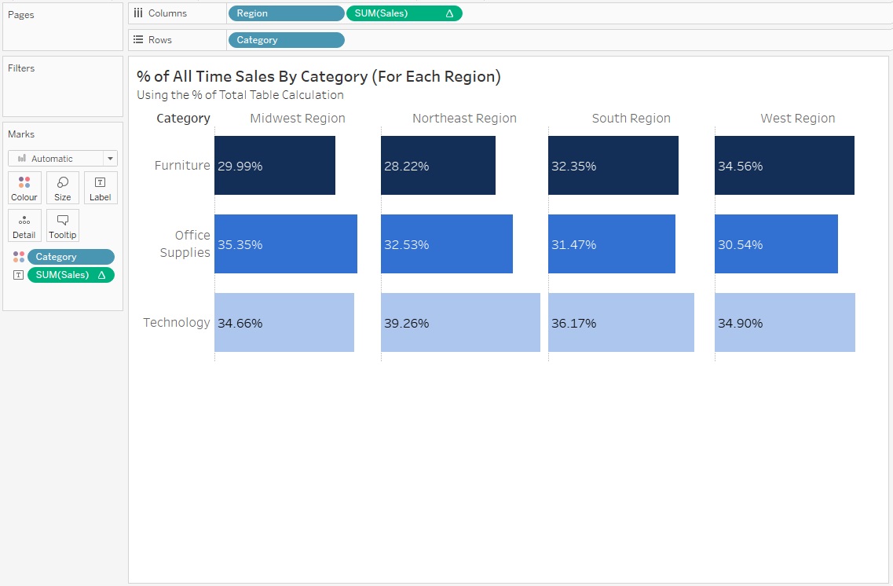Click the Colour button in Marks card
The width and height of the screenshot is (893, 586).
click(24, 188)
